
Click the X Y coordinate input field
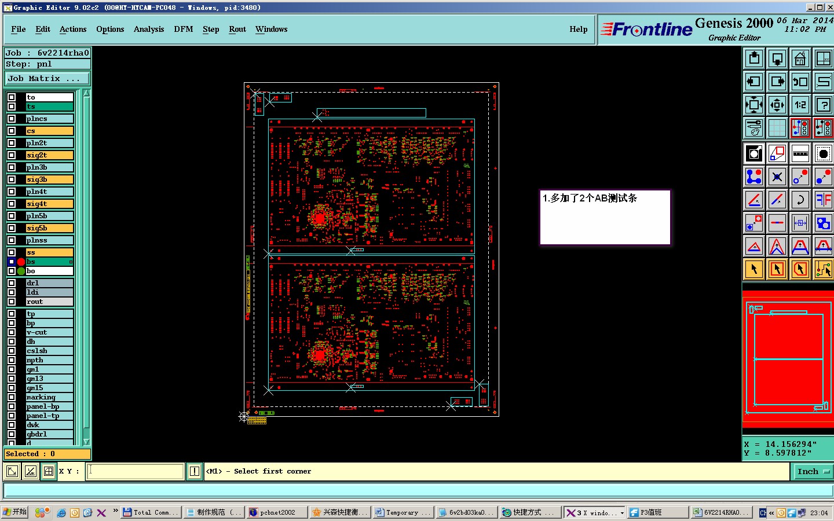coord(136,471)
